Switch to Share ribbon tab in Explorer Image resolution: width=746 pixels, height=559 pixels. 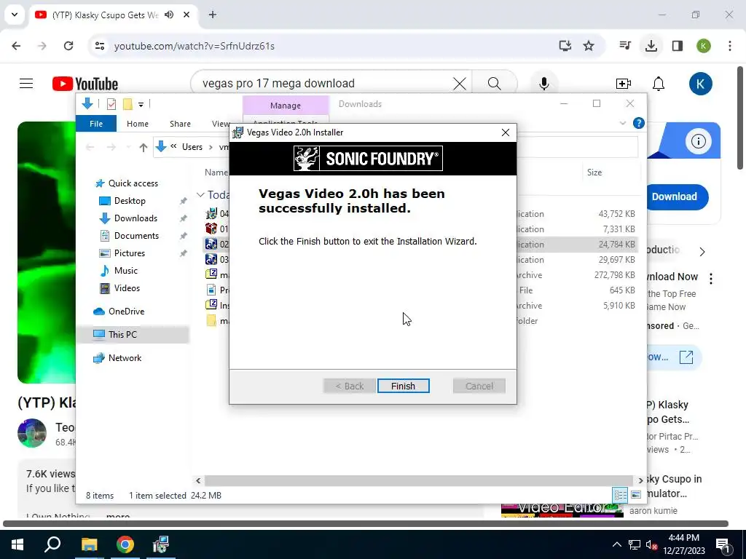point(180,124)
